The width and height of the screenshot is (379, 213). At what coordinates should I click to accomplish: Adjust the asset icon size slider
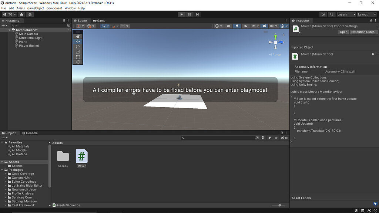click(x=280, y=205)
